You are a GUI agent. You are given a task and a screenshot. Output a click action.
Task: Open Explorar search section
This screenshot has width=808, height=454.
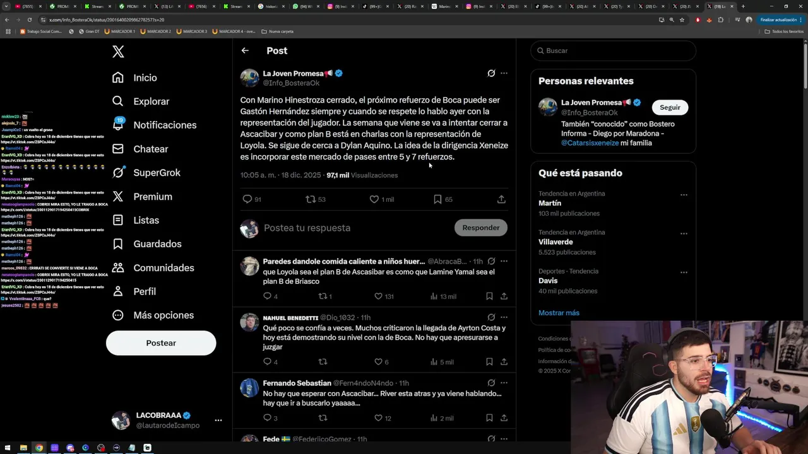click(140, 101)
